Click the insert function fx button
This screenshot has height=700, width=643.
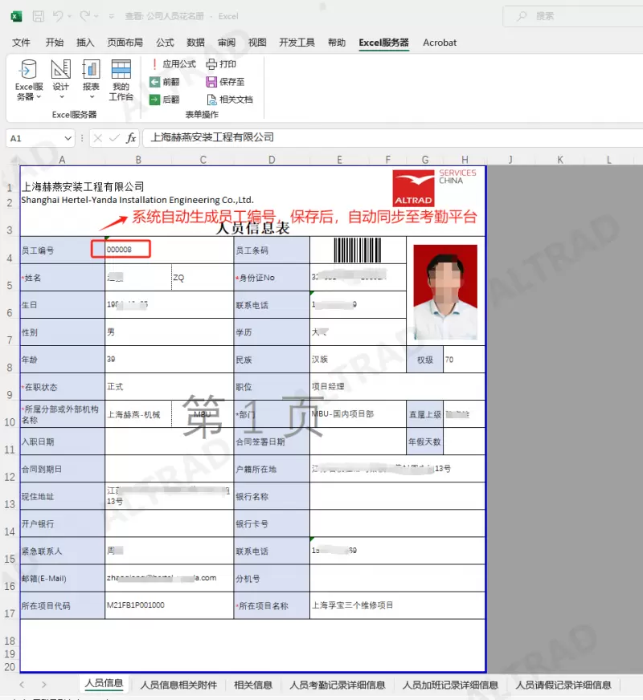point(131,138)
